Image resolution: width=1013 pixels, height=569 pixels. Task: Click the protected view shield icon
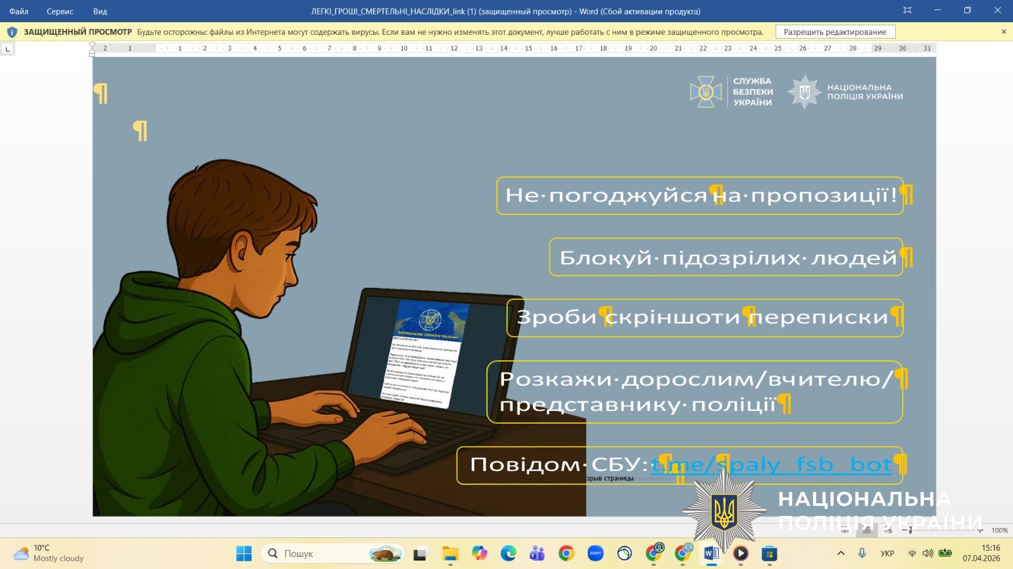[12, 32]
